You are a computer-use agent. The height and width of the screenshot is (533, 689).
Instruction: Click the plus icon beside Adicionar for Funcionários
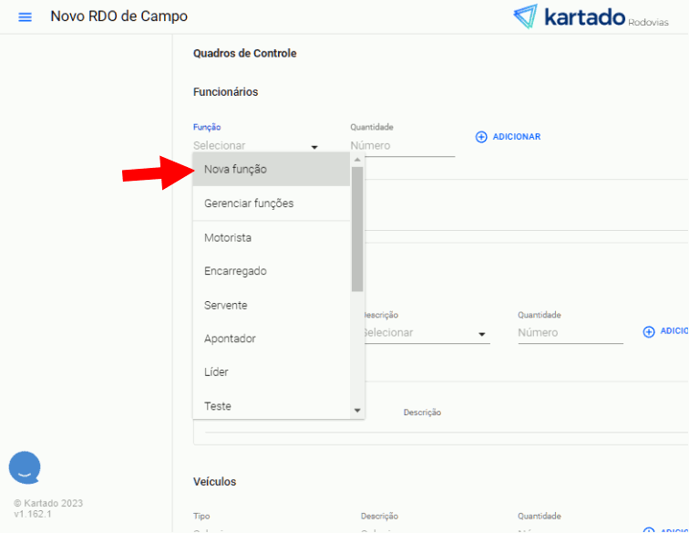click(481, 137)
